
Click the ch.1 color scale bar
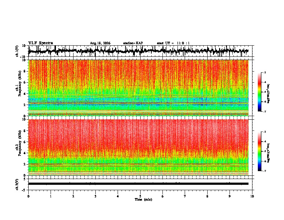(260, 92)
